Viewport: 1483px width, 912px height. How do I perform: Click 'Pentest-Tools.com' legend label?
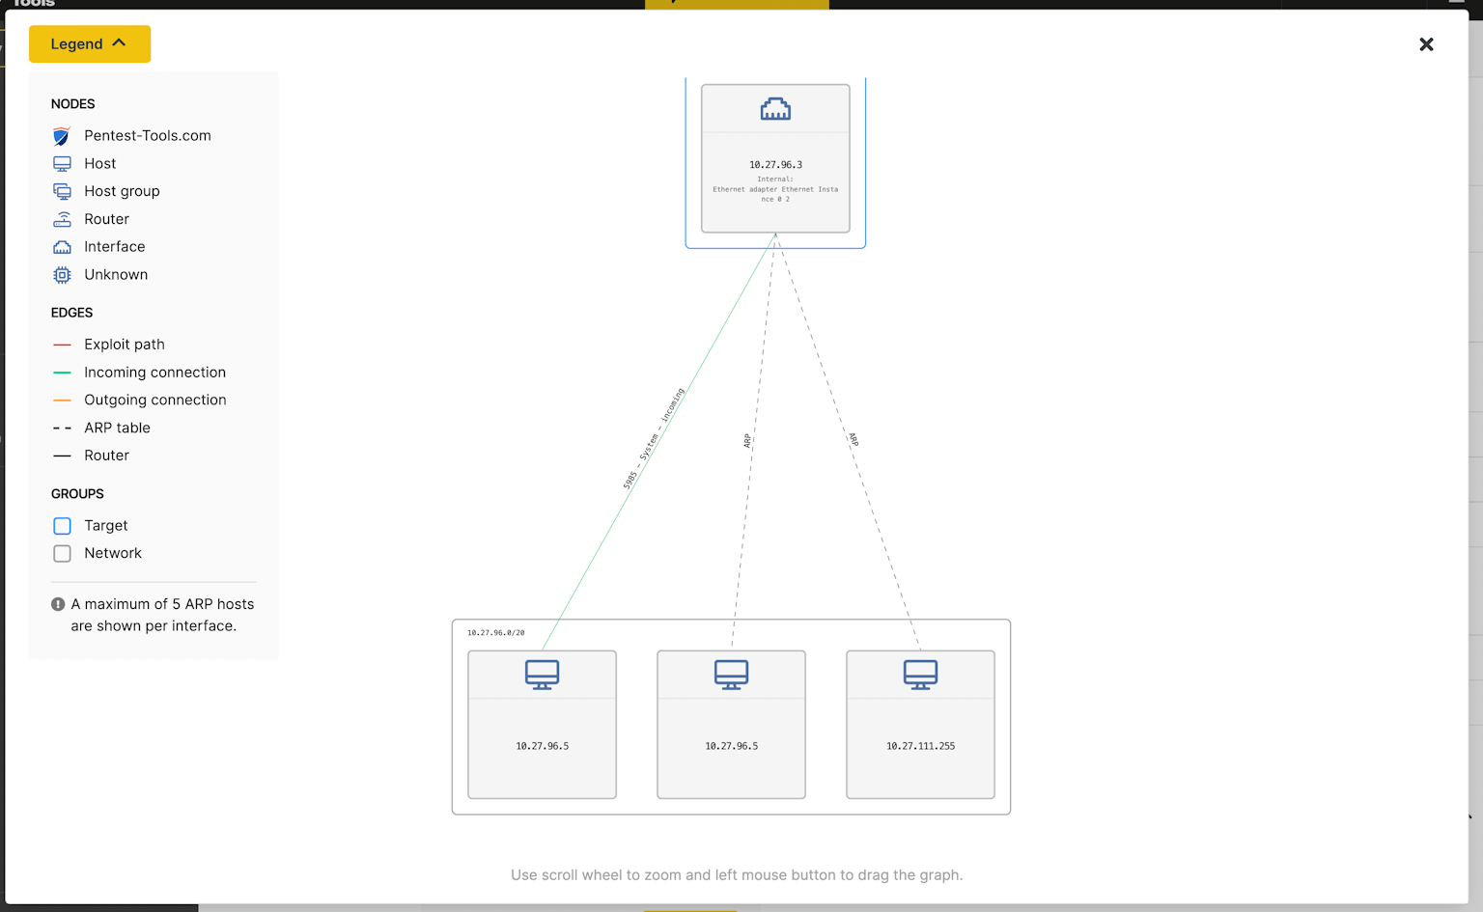[148, 136]
